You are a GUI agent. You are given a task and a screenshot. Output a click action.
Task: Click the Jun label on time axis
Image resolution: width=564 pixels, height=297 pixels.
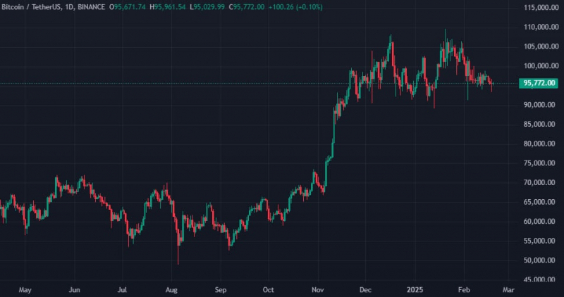pyautogui.click(x=74, y=290)
